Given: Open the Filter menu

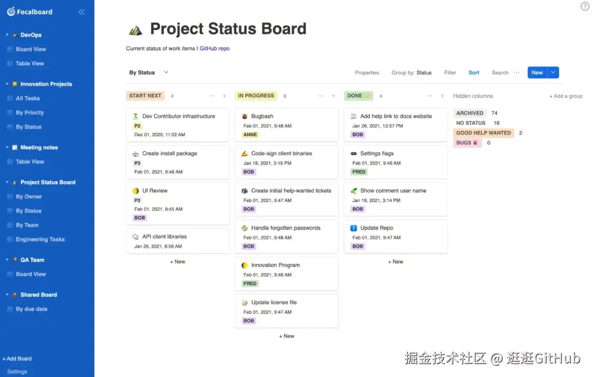Looking at the screenshot, I should 450,73.
